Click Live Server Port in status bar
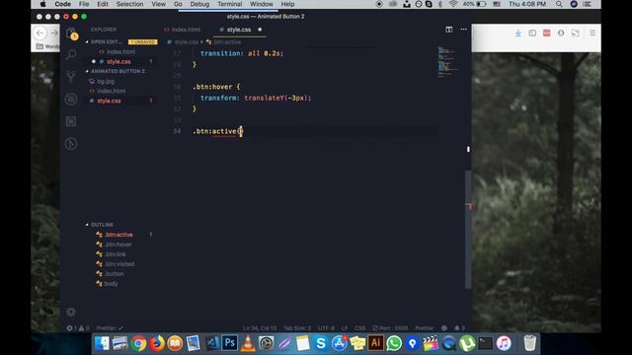 coord(390,328)
